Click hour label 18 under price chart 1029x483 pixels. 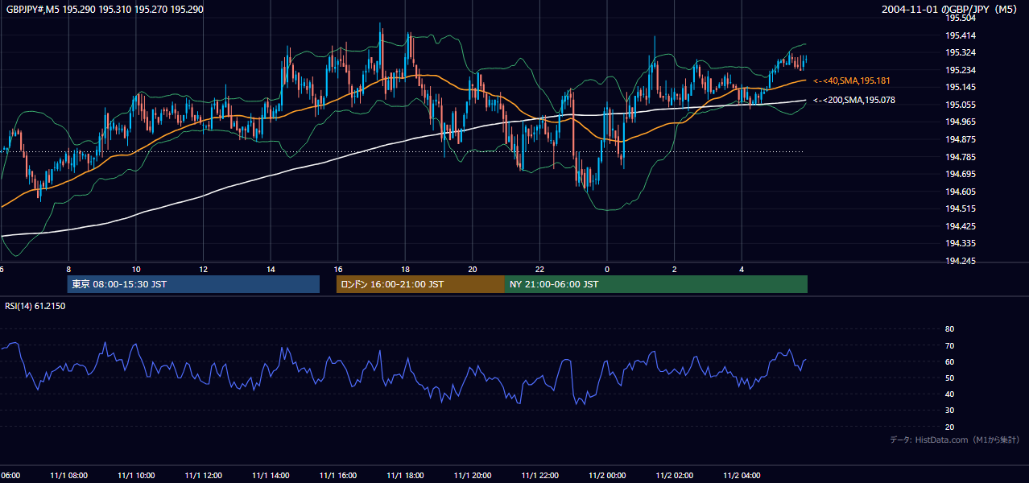pyautogui.click(x=406, y=270)
